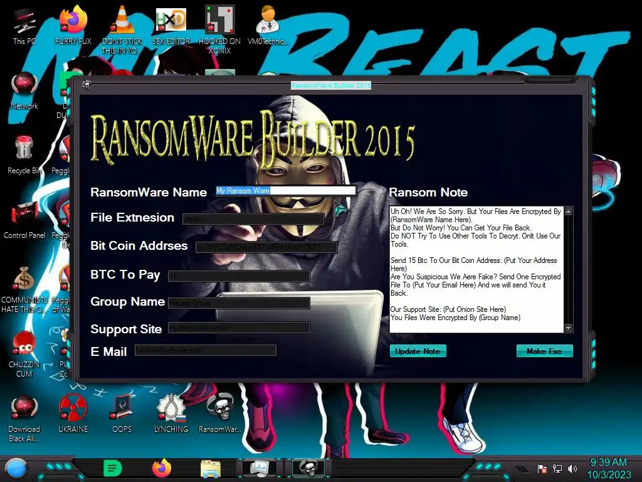
Task: Click the File Extnesion input field
Action: [x=253, y=219]
